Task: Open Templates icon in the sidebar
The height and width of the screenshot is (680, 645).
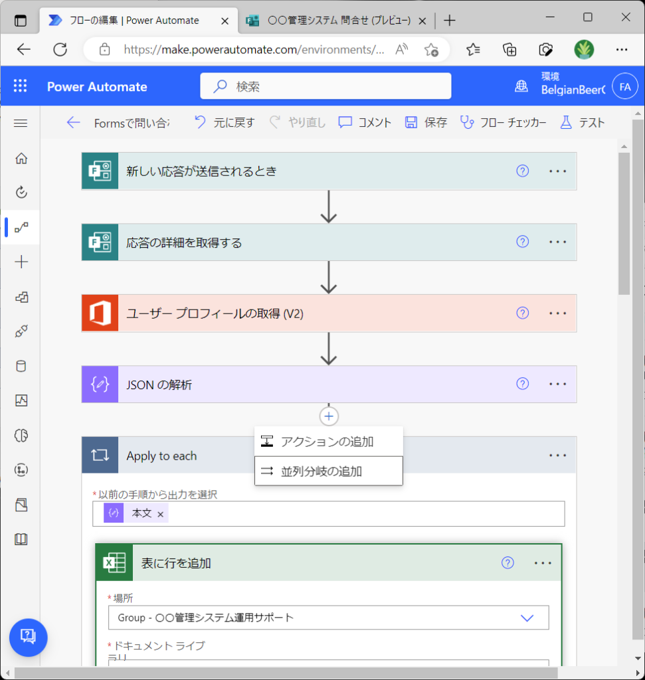Action: (21, 297)
